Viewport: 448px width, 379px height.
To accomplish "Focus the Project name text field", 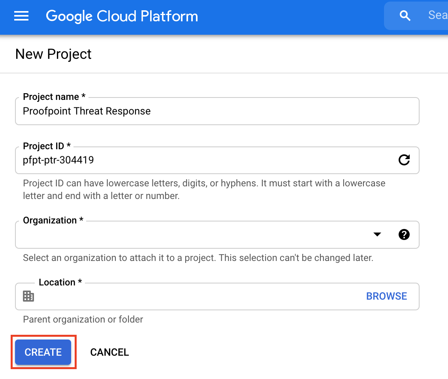I will [x=216, y=111].
